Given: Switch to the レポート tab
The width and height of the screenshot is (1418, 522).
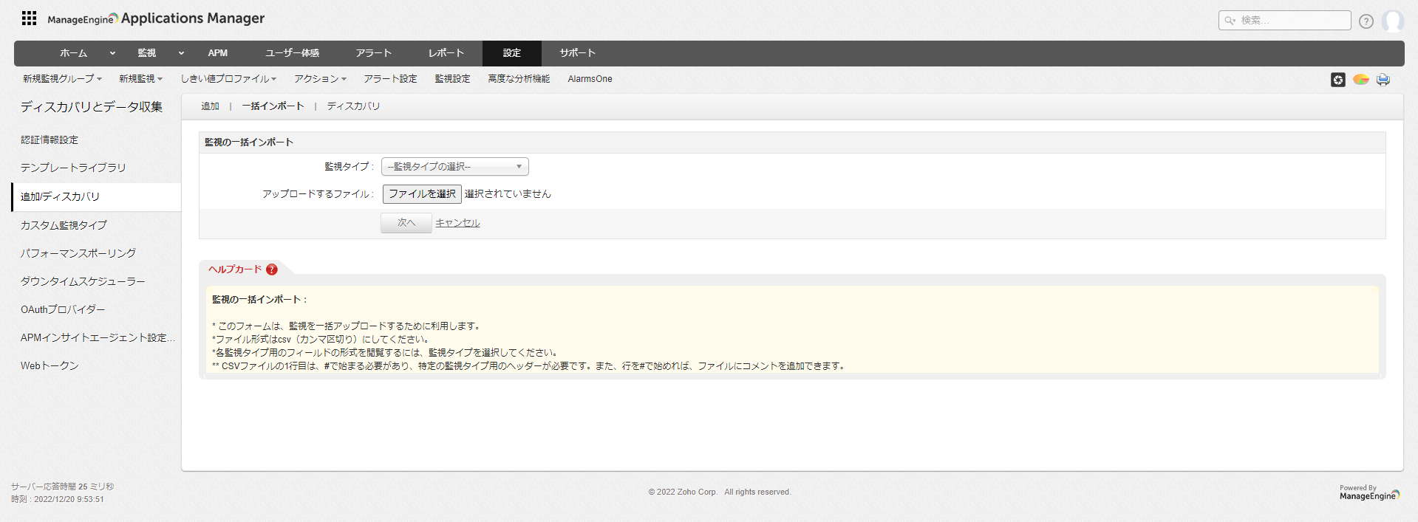Looking at the screenshot, I should pyautogui.click(x=446, y=53).
